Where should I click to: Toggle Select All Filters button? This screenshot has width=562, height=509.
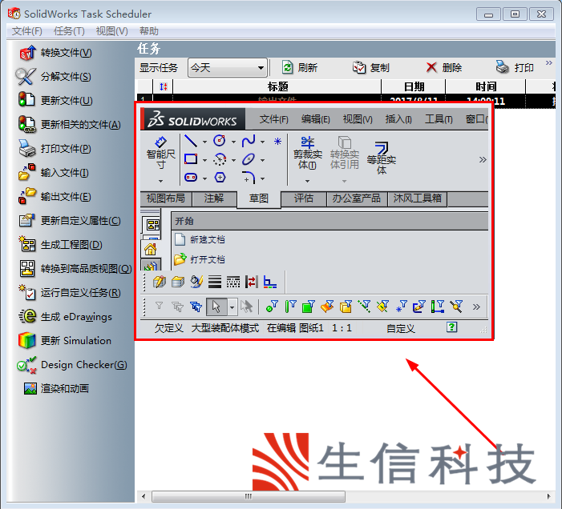[x=196, y=307]
